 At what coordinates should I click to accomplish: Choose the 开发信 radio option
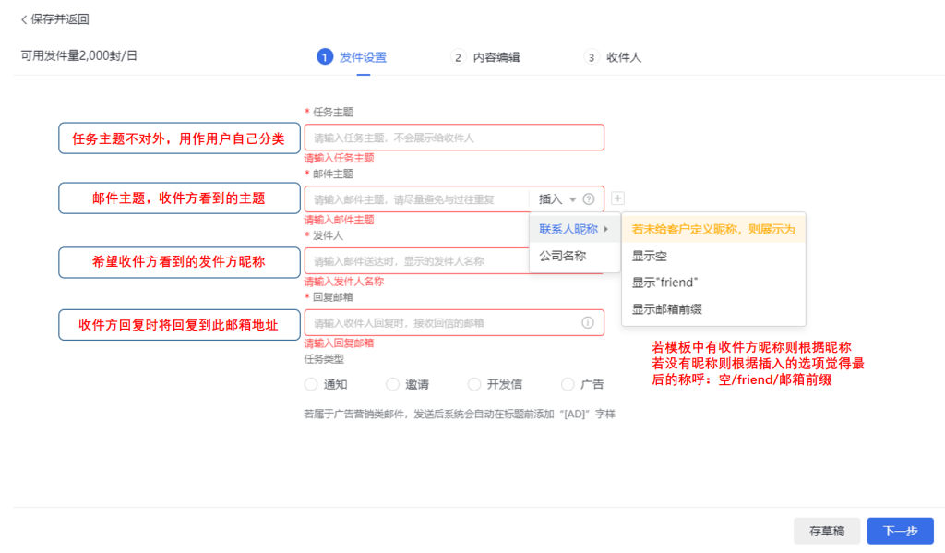point(474,384)
